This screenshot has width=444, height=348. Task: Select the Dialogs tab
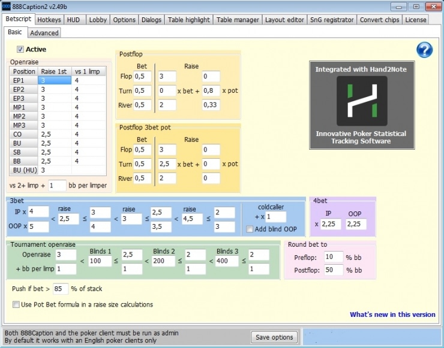[151, 20]
